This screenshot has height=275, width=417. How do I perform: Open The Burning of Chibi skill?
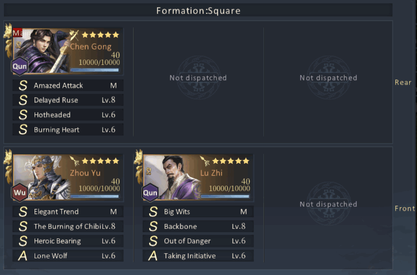click(68, 226)
